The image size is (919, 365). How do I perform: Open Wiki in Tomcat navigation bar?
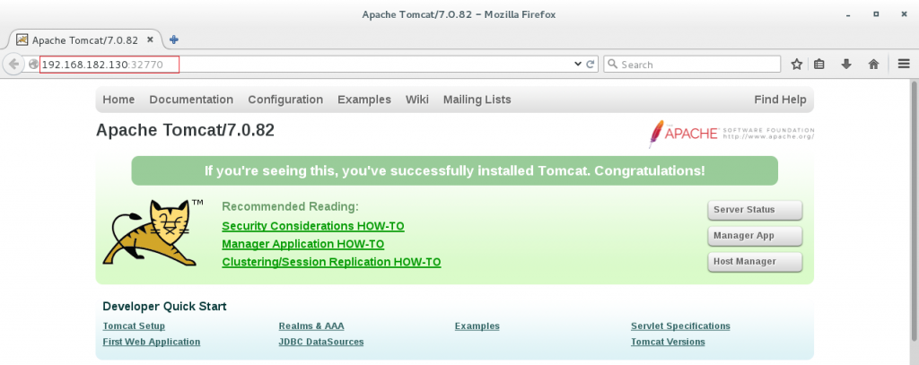[x=416, y=100]
